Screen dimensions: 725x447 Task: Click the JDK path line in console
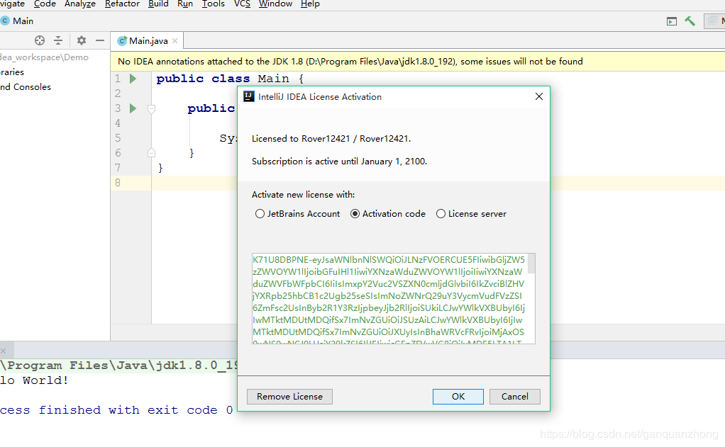coord(119,366)
